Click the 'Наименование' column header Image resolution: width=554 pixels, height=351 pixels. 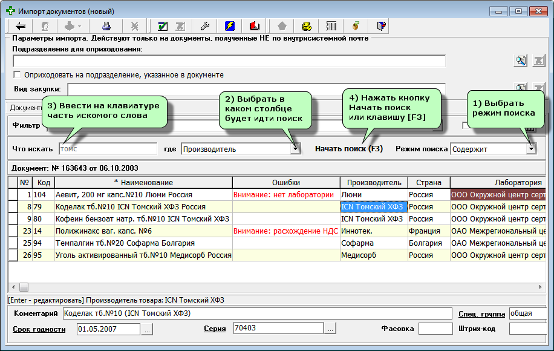pyautogui.click(x=143, y=182)
